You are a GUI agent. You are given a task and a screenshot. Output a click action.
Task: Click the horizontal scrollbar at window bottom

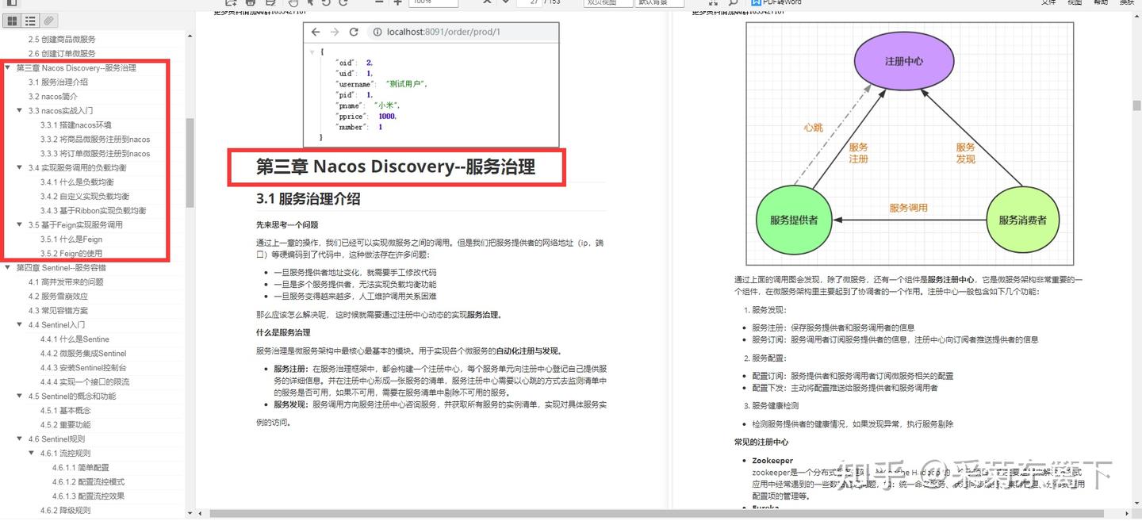pos(658,515)
